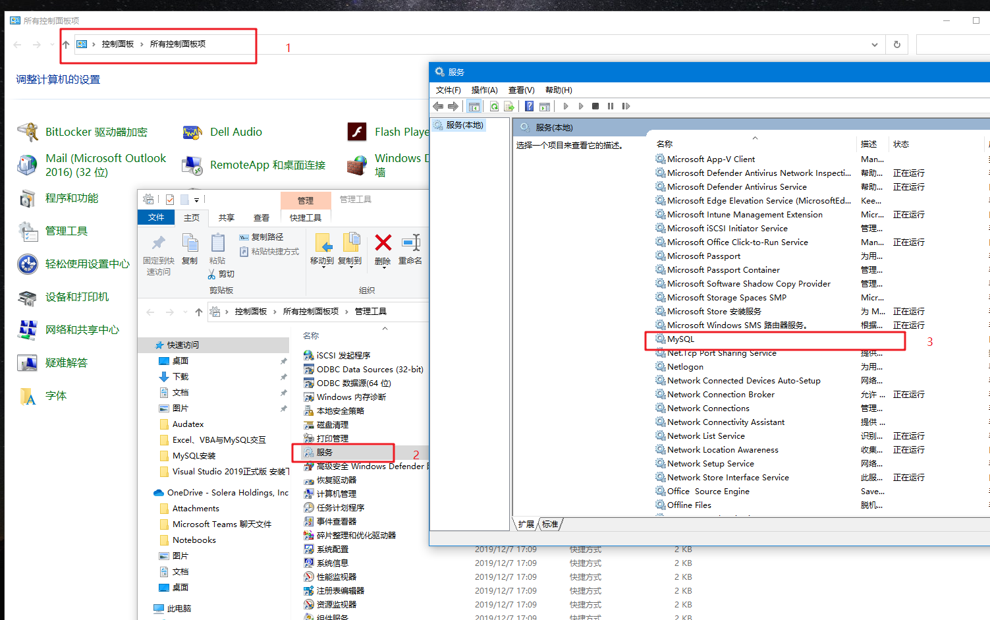Click the Export List icon in Services toolbar
Viewport: 990px width, 620px height.
(x=509, y=106)
